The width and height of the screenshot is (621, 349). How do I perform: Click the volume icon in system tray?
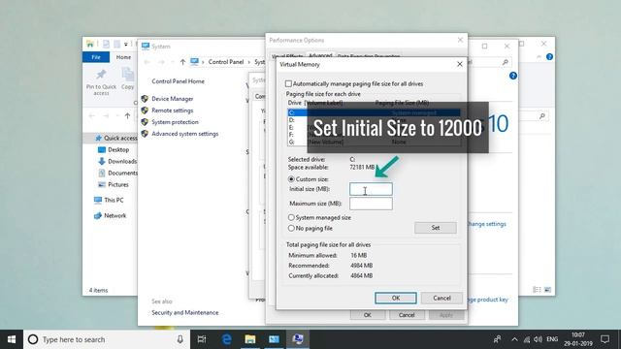point(538,339)
